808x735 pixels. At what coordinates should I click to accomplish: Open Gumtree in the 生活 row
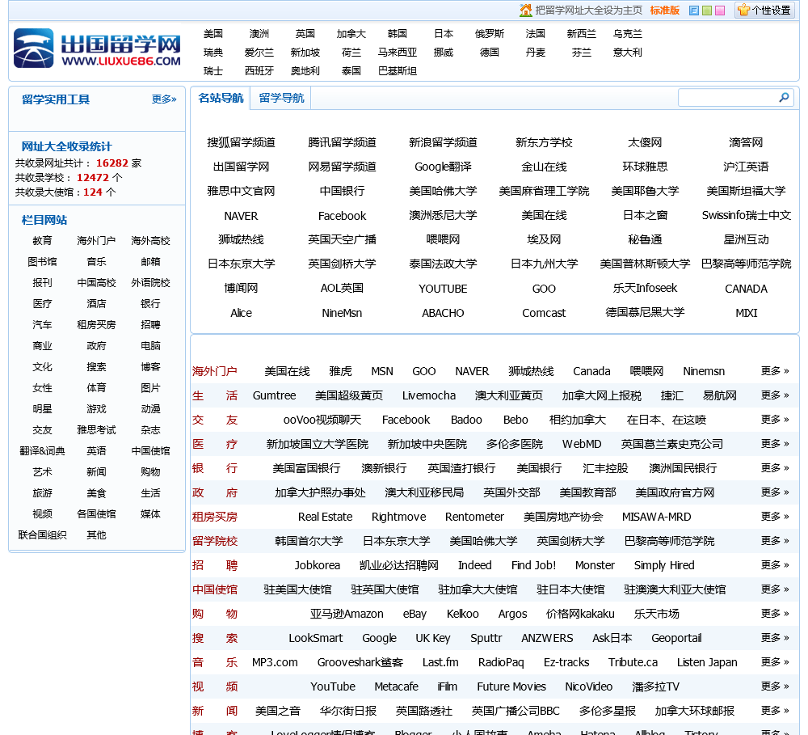[274, 395]
